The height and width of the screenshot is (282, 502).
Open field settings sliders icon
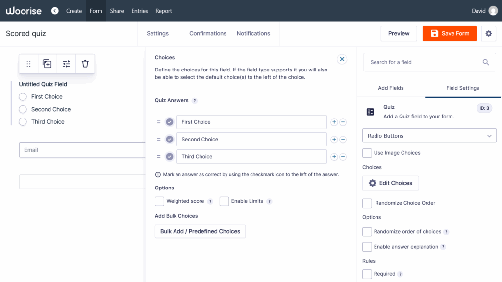66,64
